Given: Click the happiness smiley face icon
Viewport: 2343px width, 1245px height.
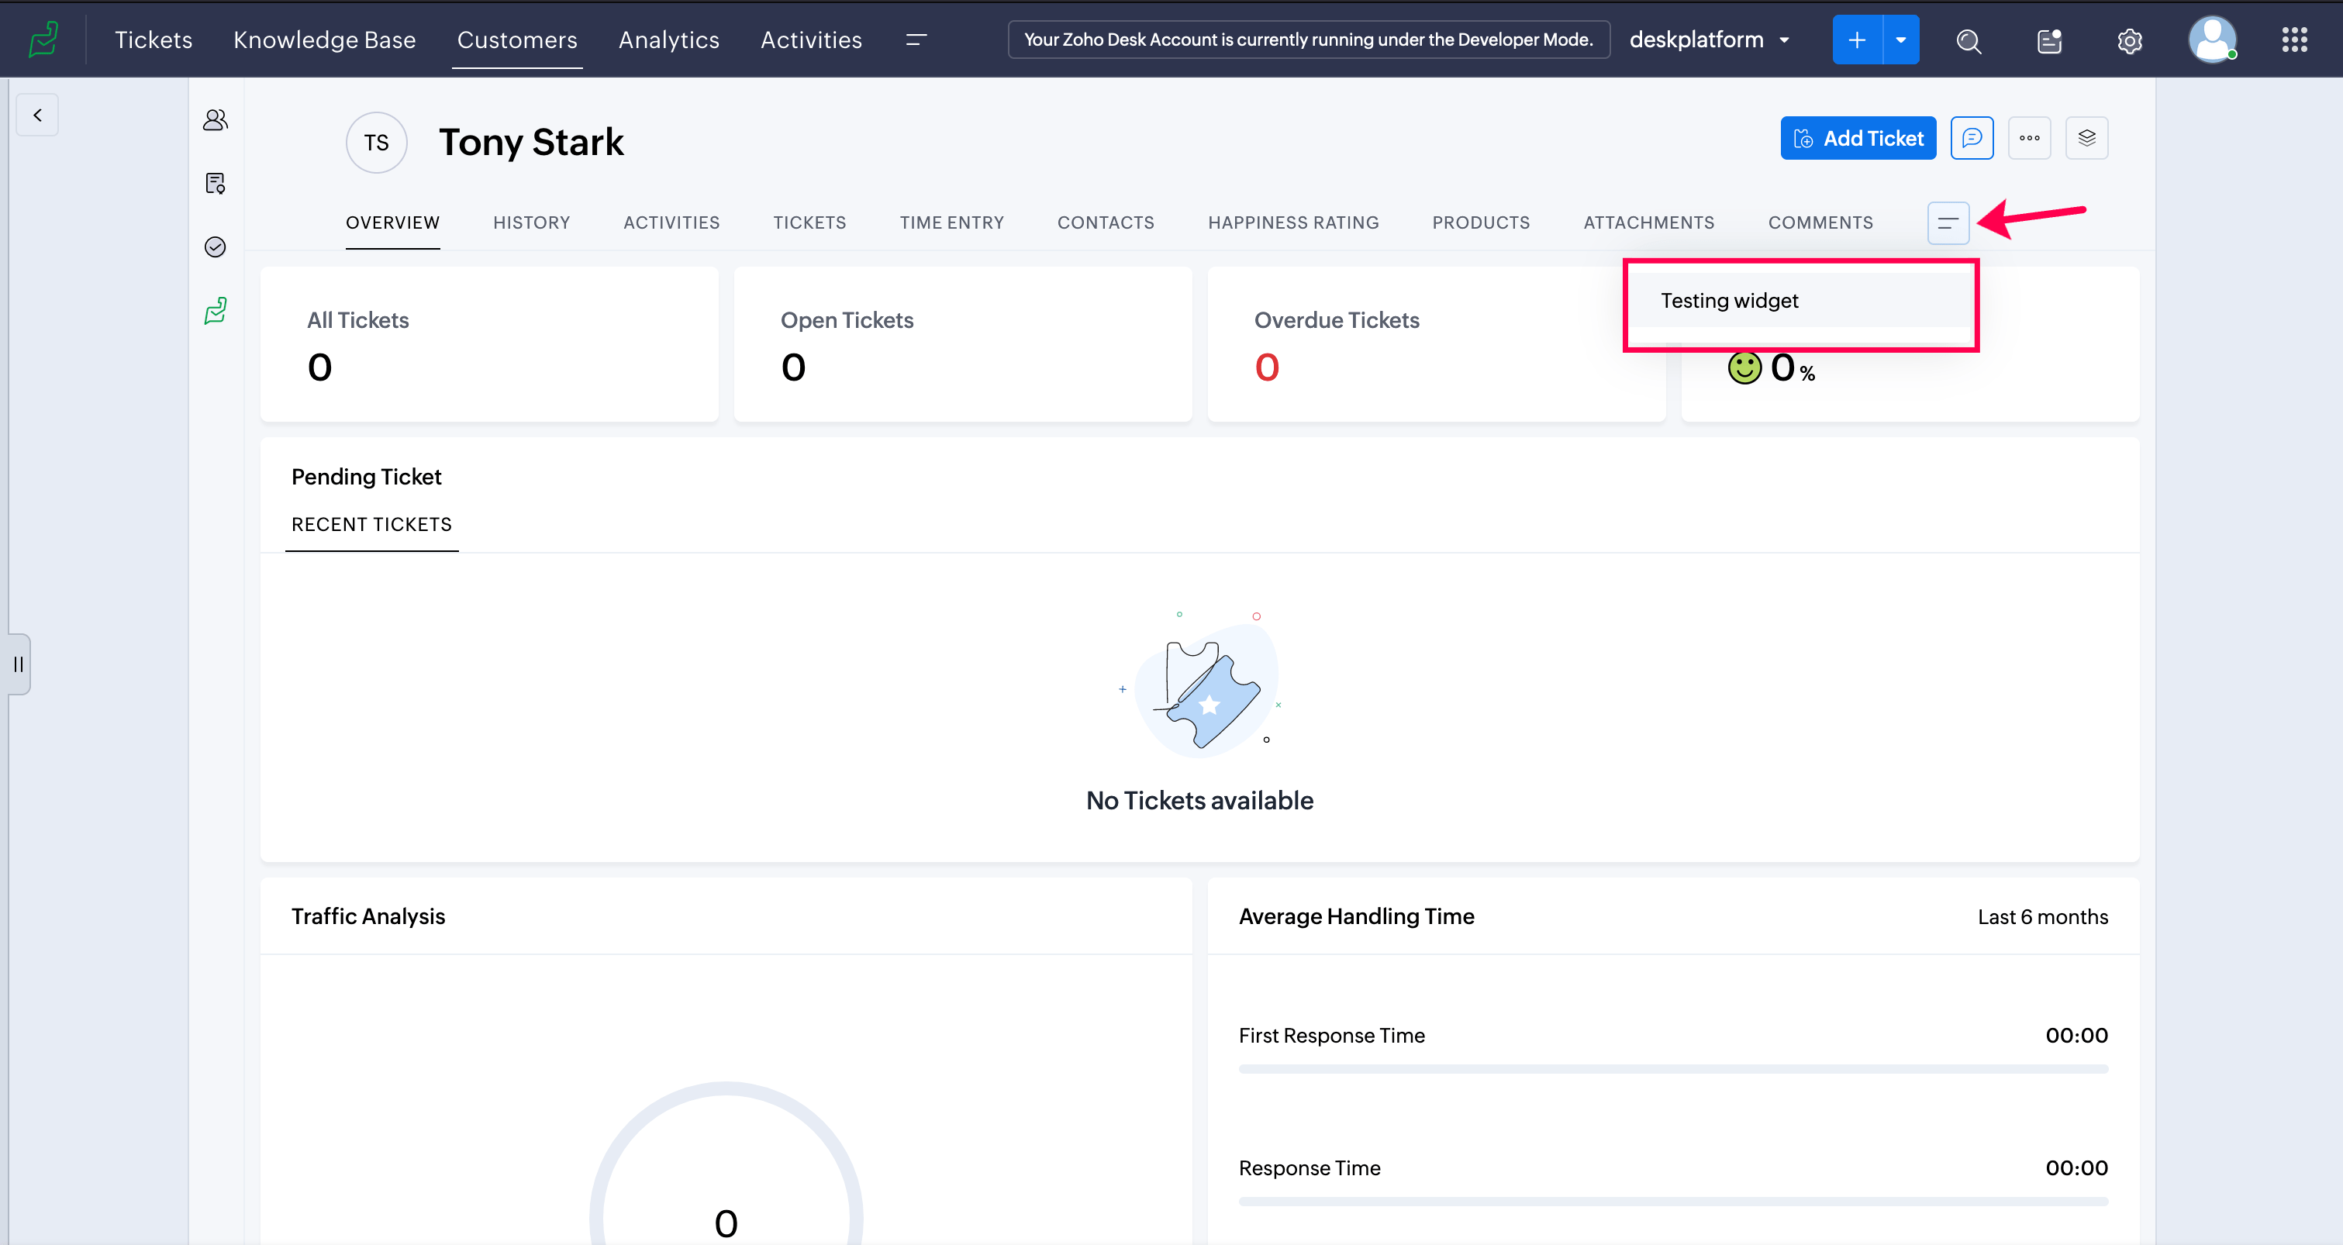Looking at the screenshot, I should (1744, 368).
